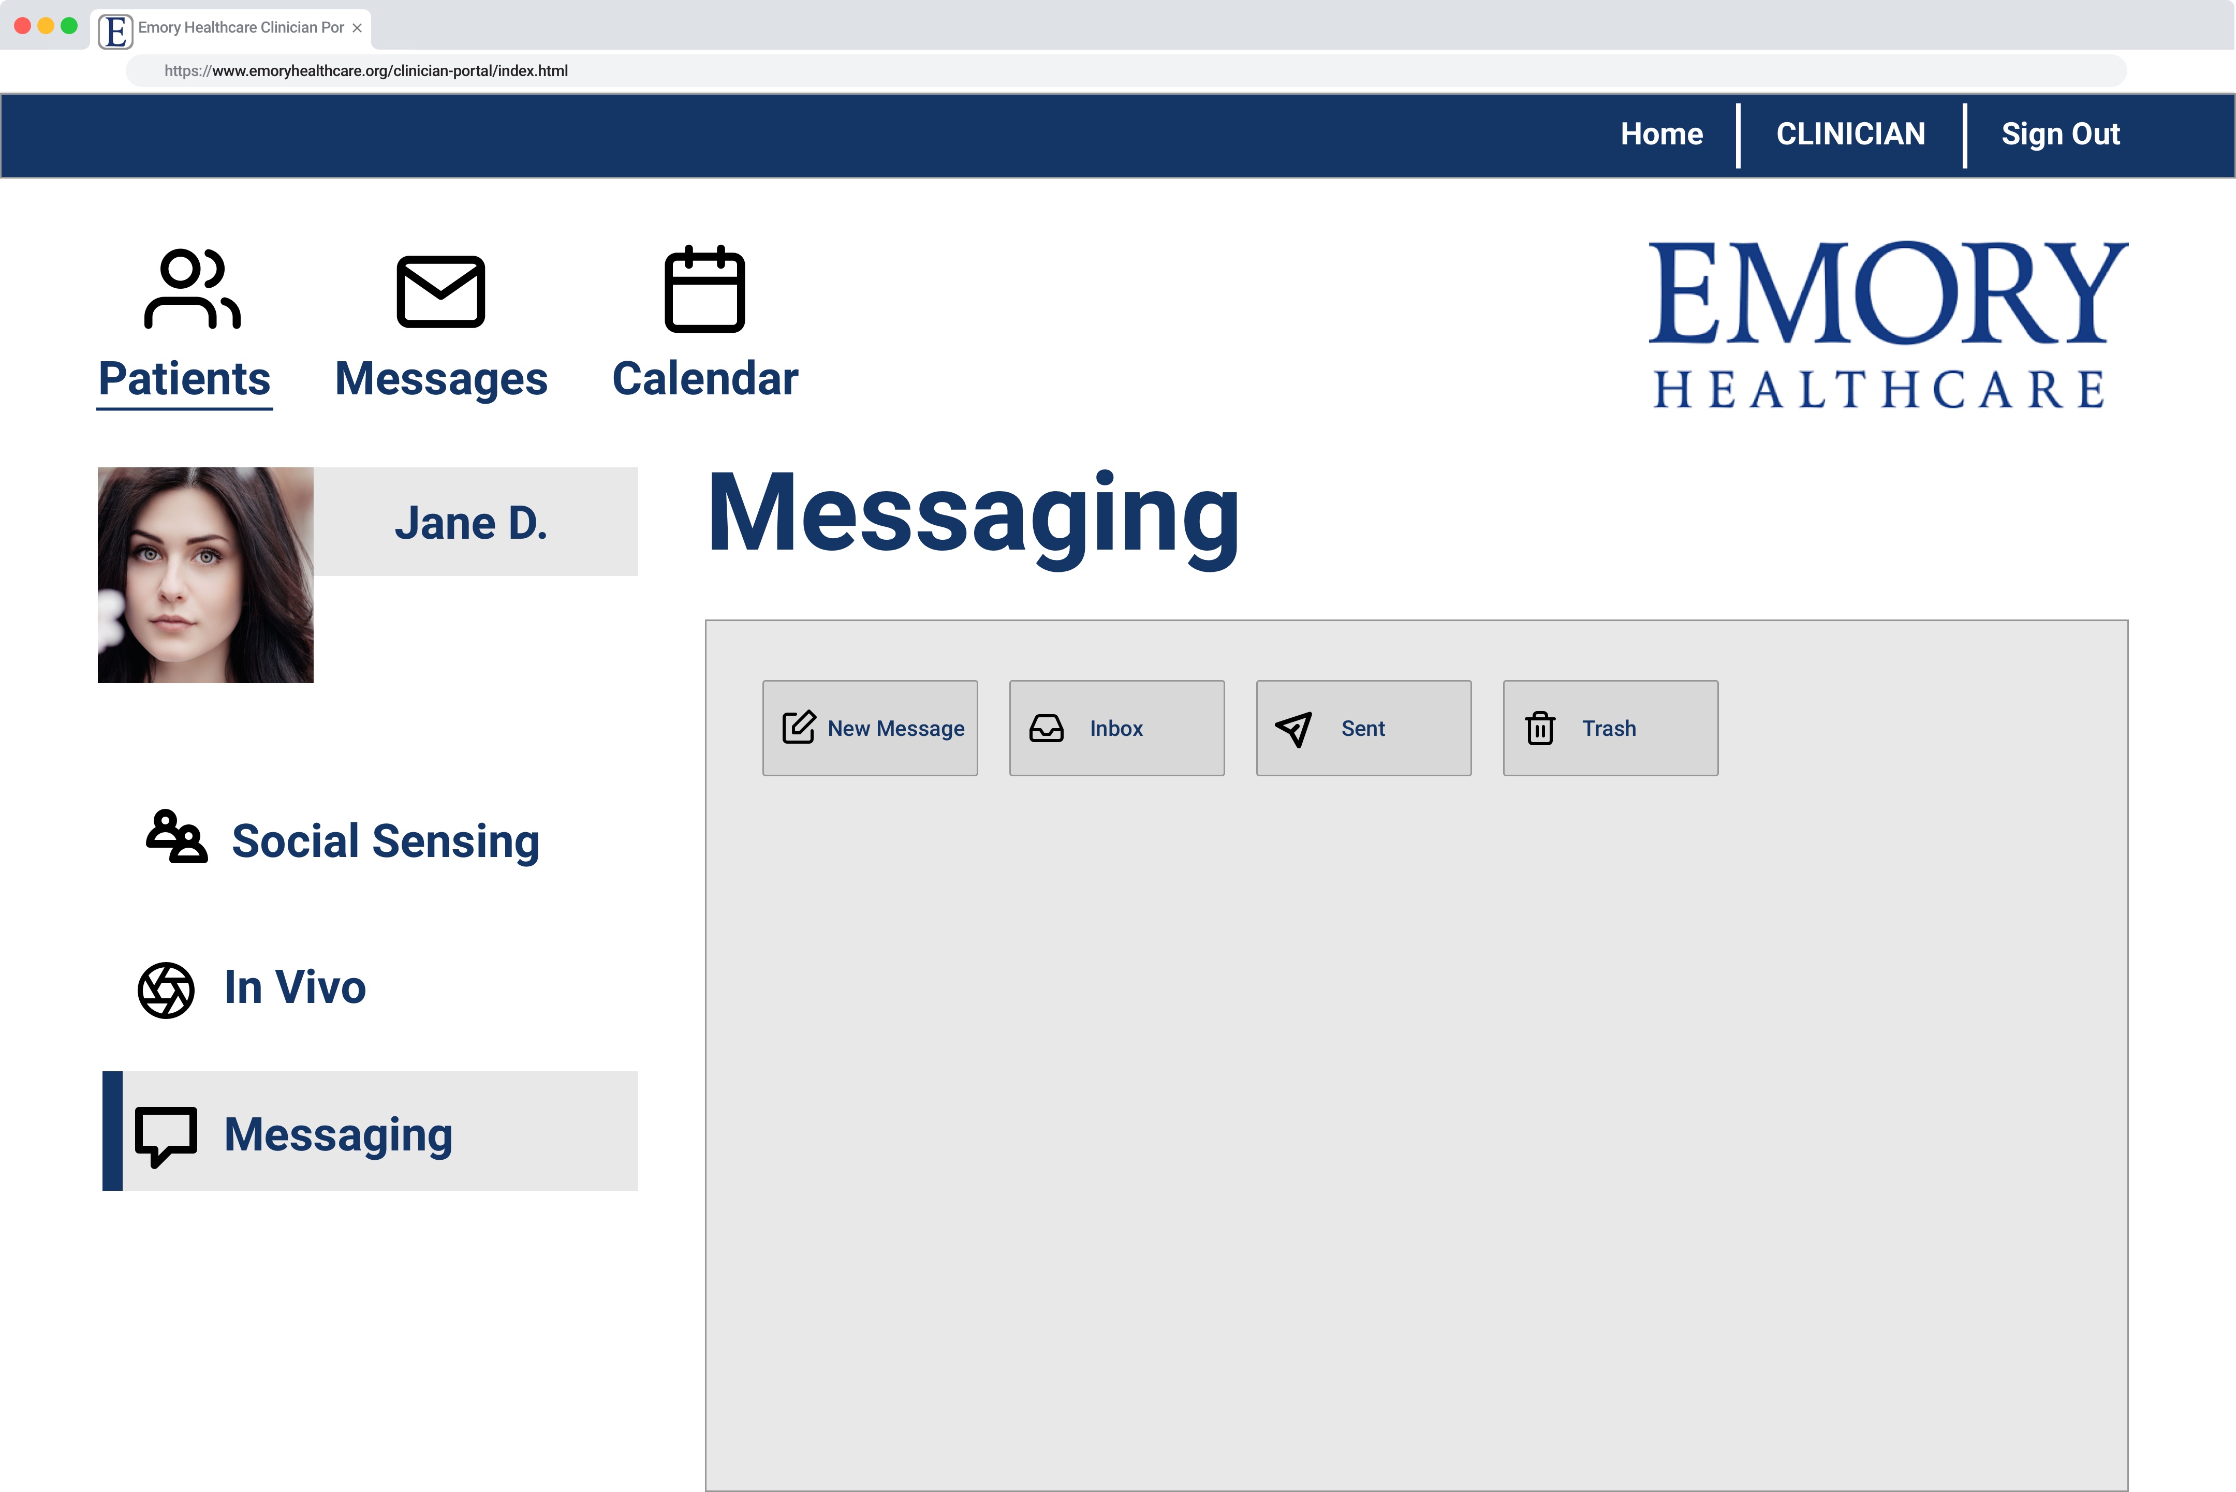Screen dimensions: 2236x1492
Task: Go to Home in the top navigation bar
Action: click(1663, 134)
